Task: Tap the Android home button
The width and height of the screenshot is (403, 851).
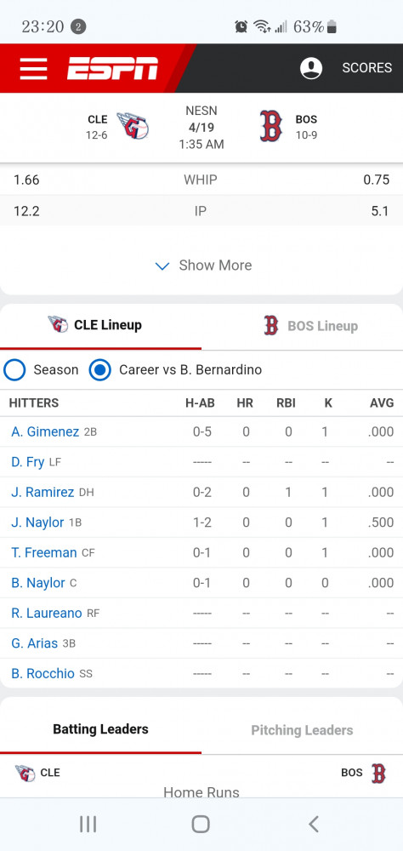Action: coord(201,824)
